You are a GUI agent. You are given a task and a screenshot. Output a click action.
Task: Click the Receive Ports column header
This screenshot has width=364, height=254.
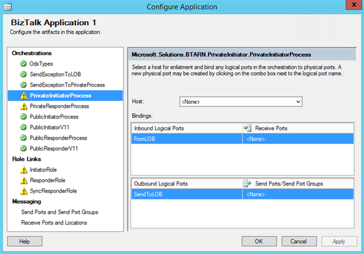[x=298, y=128]
